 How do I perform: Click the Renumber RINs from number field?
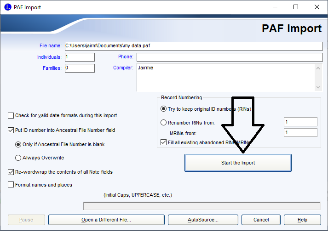click(300, 122)
